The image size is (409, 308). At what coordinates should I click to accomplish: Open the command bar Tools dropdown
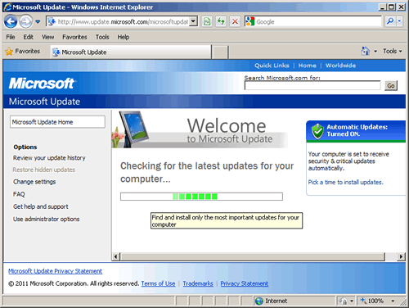[393, 51]
